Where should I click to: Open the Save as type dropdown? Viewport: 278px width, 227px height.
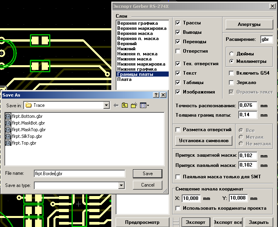121,185
